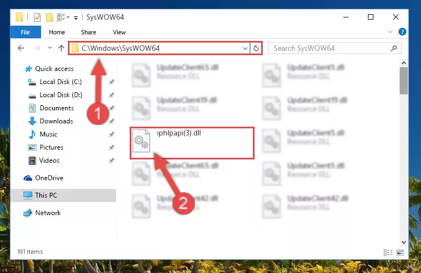Image resolution: width=421 pixels, height=273 pixels.
Task: Click the Music note icon in sidebar
Action: coord(32,134)
